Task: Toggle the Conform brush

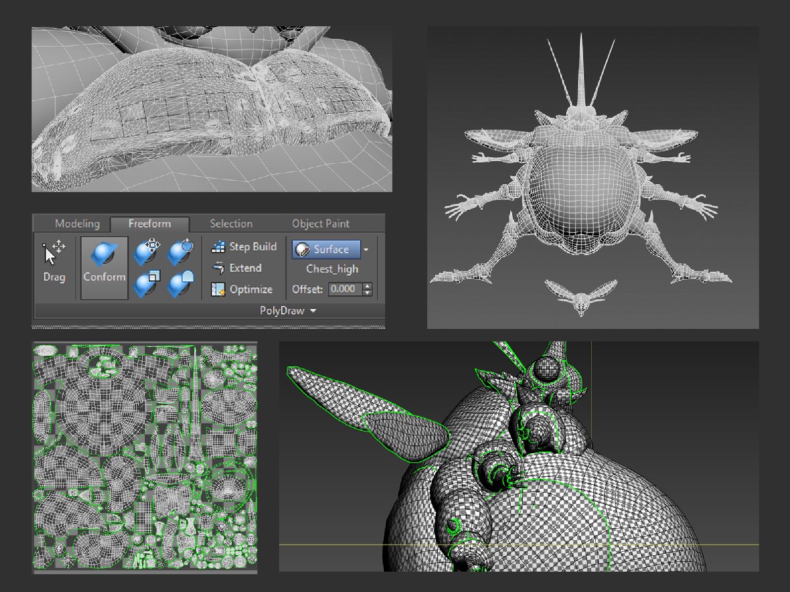Action: point(104,268)
